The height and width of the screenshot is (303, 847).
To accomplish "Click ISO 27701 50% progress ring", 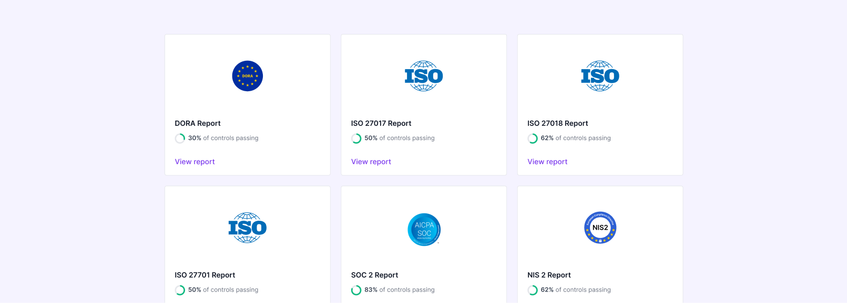I will tap(180, 290).
